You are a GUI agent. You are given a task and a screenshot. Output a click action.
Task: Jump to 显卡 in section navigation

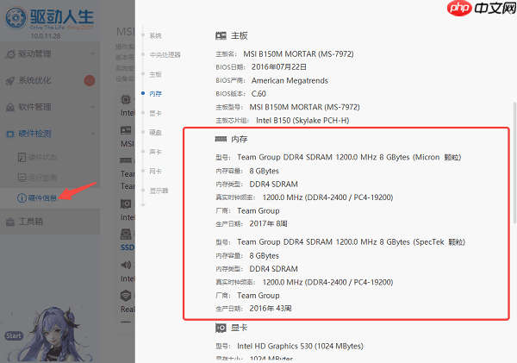coord(155,113)
